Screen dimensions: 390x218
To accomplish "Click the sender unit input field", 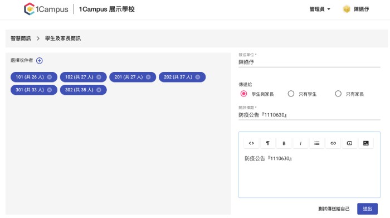I will [x=309, y=62].
